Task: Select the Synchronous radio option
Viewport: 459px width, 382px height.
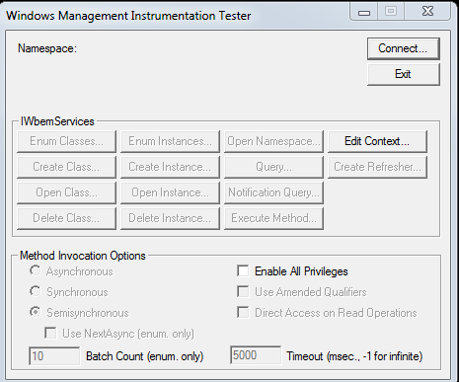Action: click(36, 291)
